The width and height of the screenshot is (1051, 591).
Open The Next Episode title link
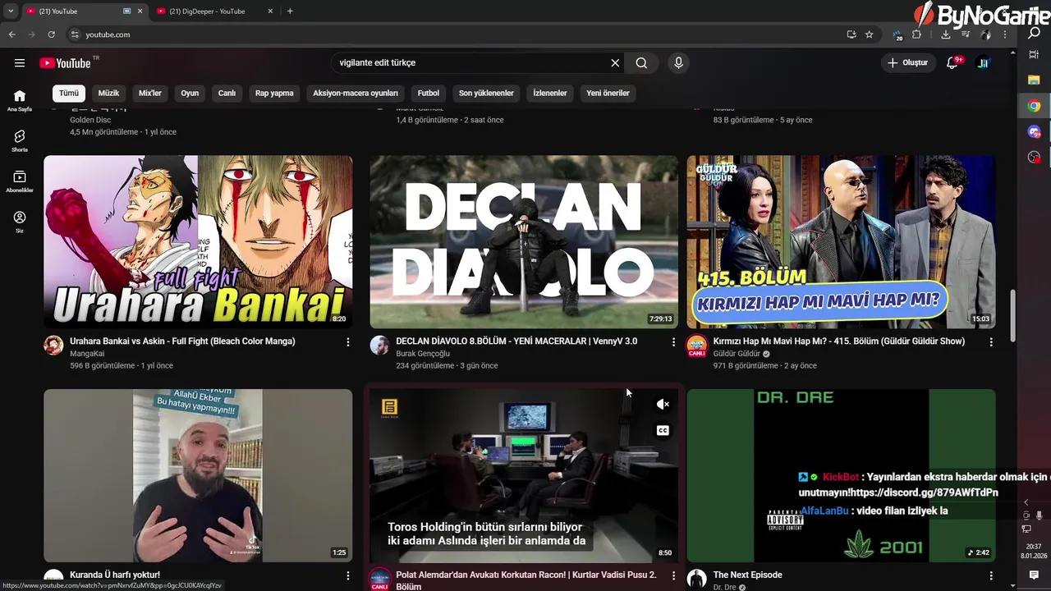point(747,575)
